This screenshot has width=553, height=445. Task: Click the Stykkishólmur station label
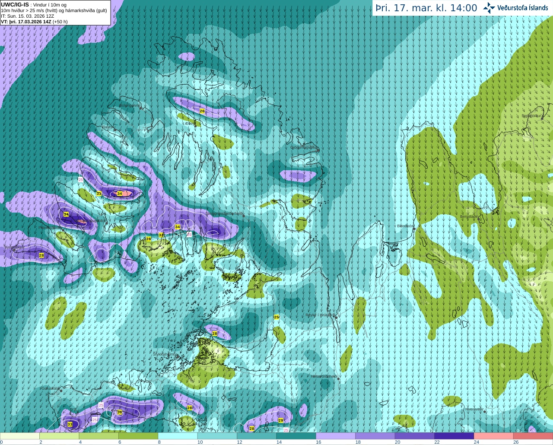[165, 354]
